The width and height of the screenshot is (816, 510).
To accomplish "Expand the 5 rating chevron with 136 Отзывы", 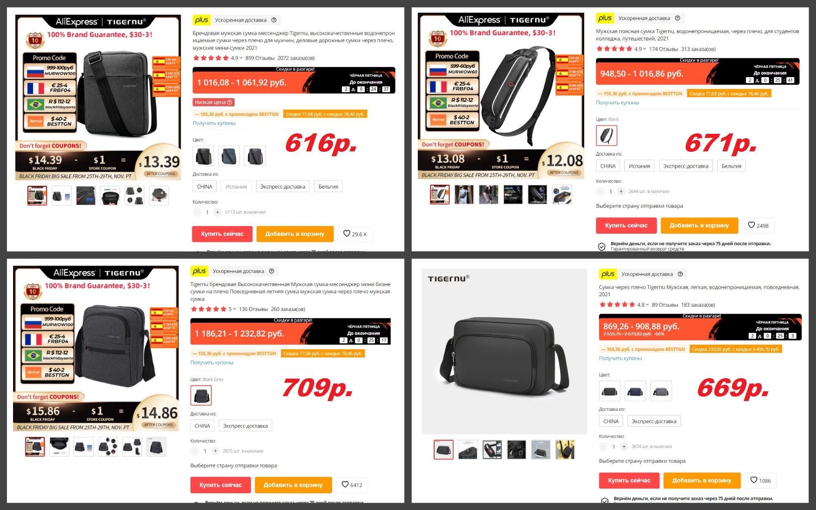I will pos(234,309).
